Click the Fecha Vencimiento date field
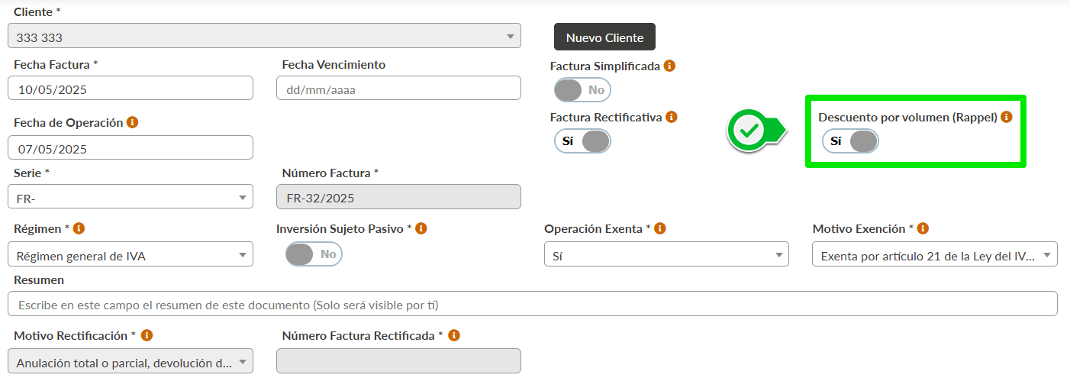 (398, 88)
